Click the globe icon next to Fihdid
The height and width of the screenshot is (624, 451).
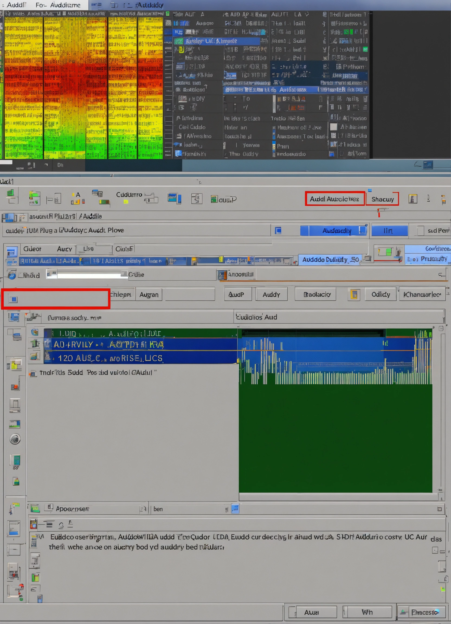coord(12,275)
